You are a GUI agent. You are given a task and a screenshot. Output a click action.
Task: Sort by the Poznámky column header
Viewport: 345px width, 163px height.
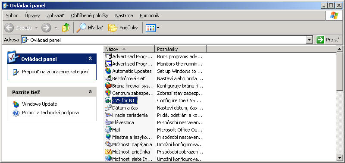180,49
